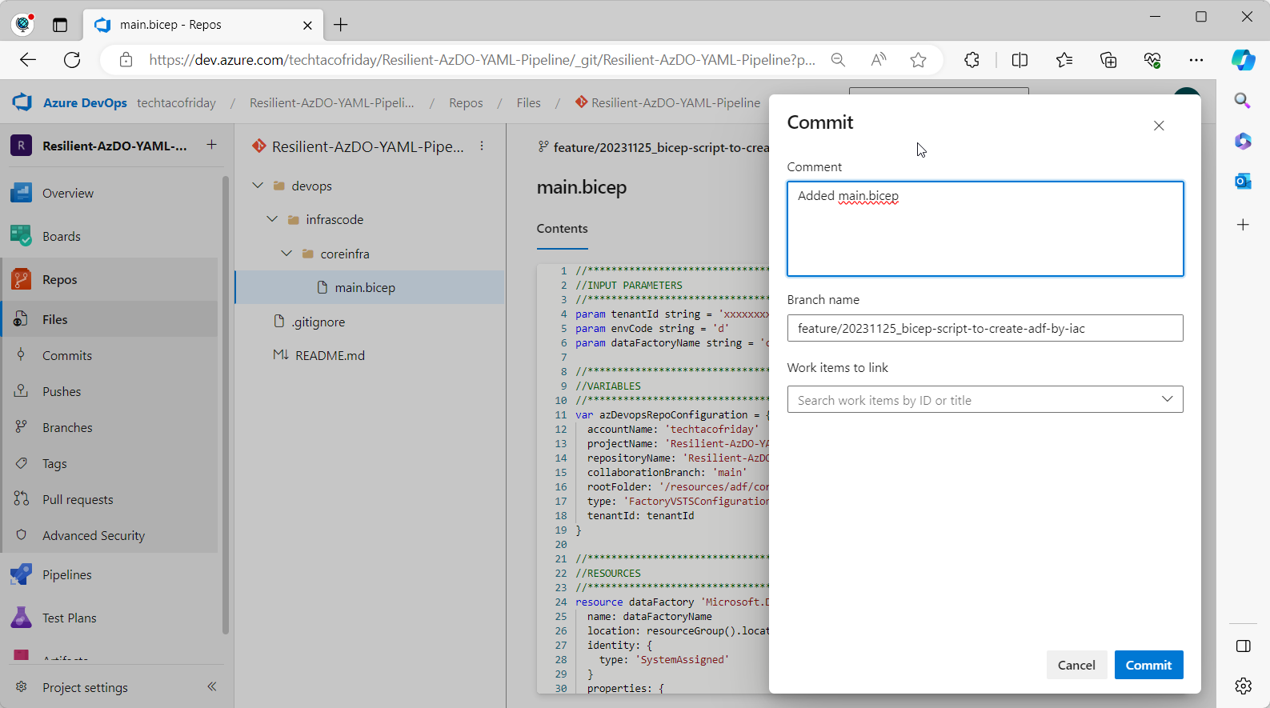Open the Repos hub icon
This screenshot has width=1270, height=708.
22,279
